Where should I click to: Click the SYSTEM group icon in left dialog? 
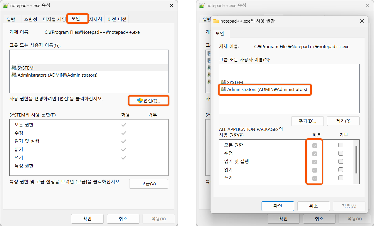point(14,67)
